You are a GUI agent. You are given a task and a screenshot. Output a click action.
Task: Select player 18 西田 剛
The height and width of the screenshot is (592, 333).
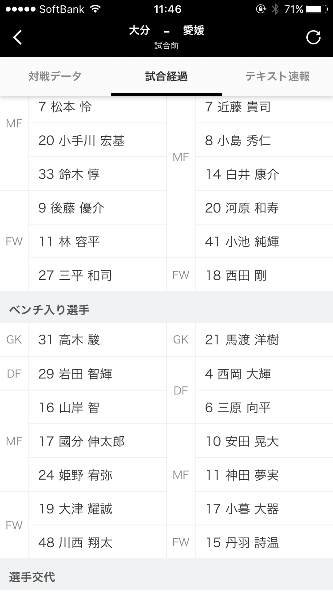[x=236, y=275]
